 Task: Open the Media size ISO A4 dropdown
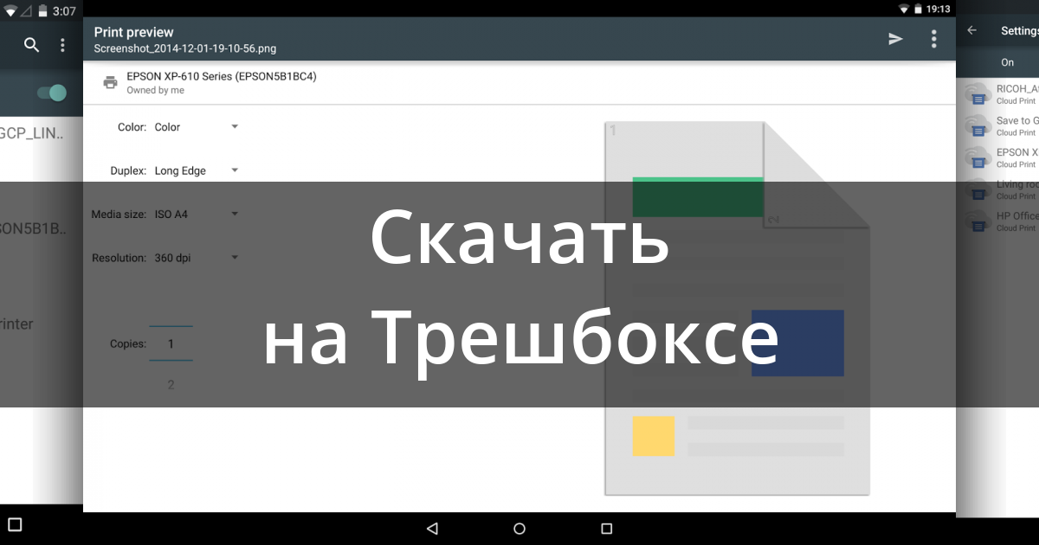197,214
